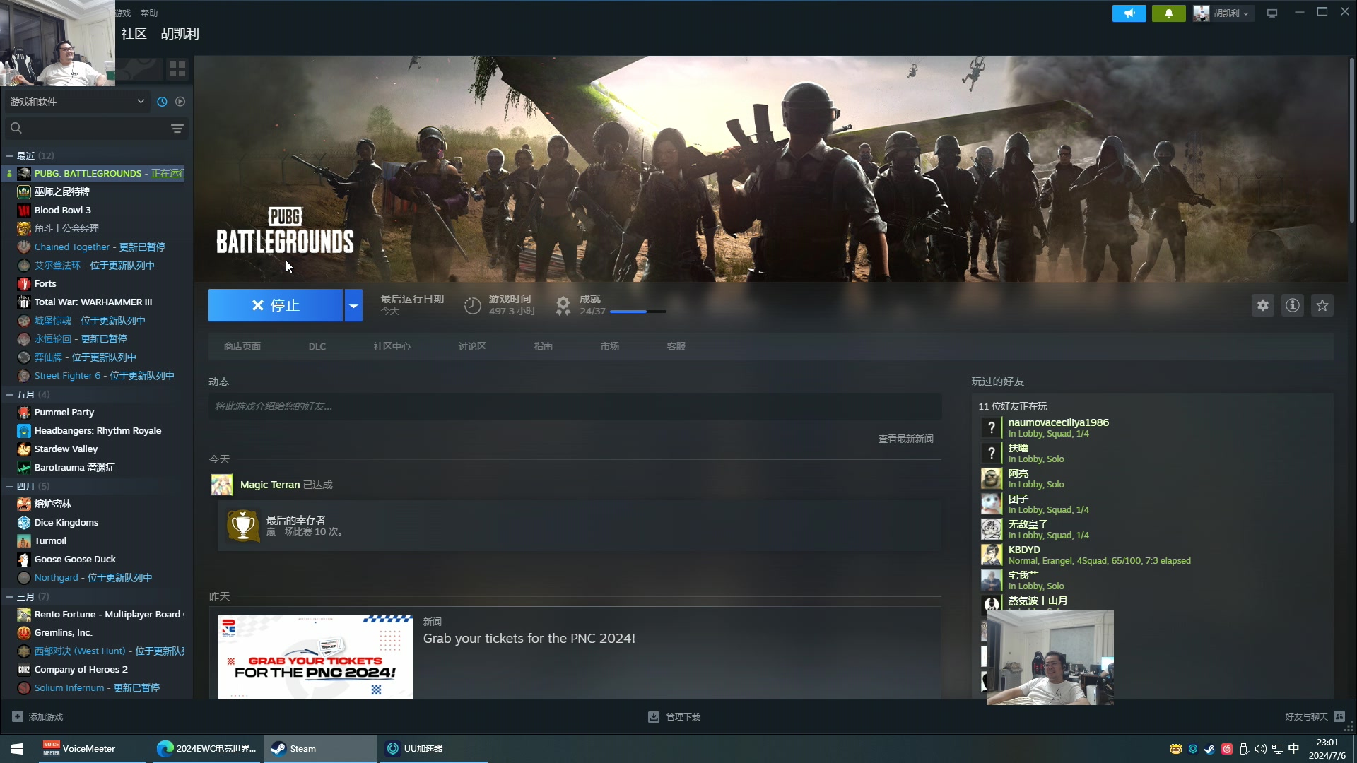Collapse the 三月 group
Screen dimensions: 1357x763
pos(10,597)
